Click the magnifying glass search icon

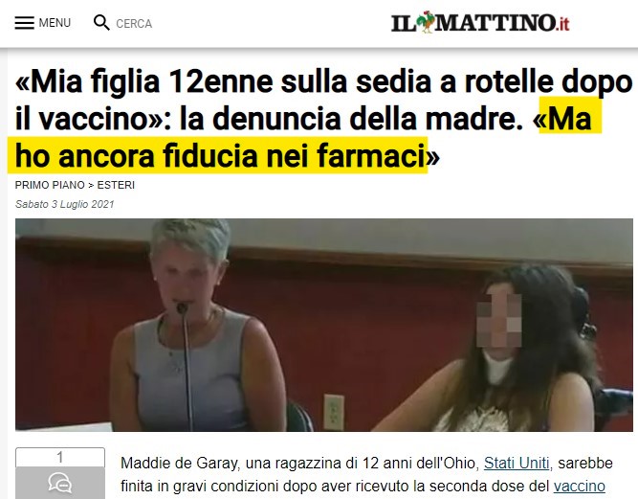click(101, 23)
